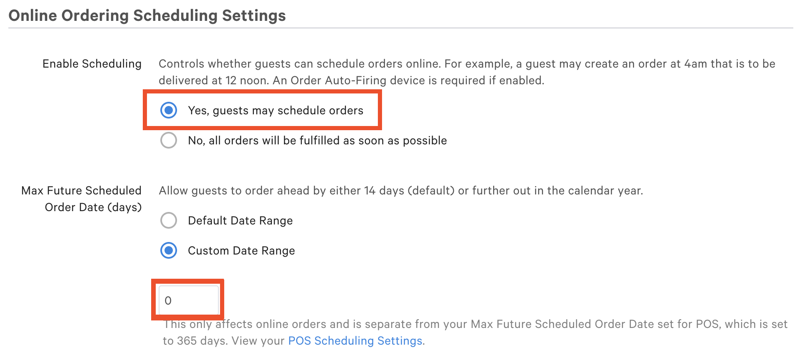805x358 pixels.
Task: Click the 'Max Future Scheduled Order Date' label
Action: (81, 199)
